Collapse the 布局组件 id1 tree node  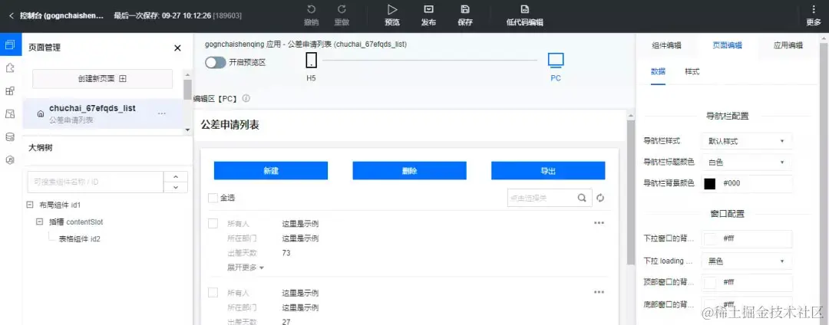[30, 204]
